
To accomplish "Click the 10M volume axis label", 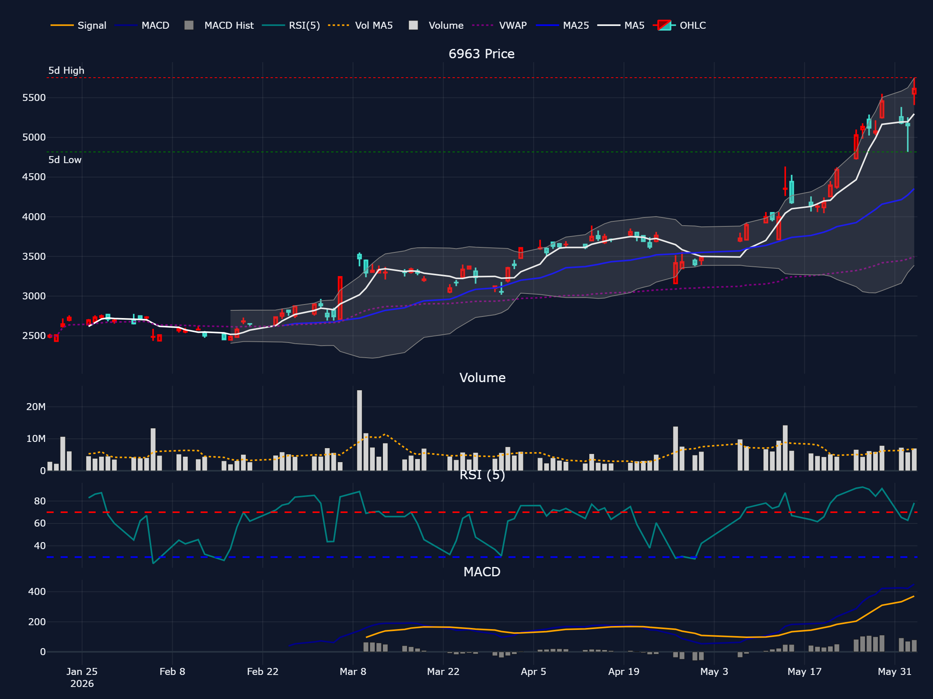I will (36, 439).
